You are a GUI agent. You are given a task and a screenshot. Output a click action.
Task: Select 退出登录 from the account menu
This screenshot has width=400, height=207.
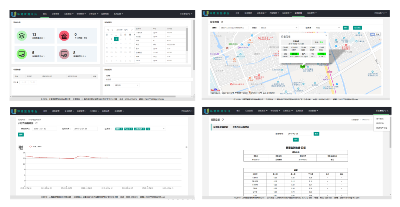(380, 119)
